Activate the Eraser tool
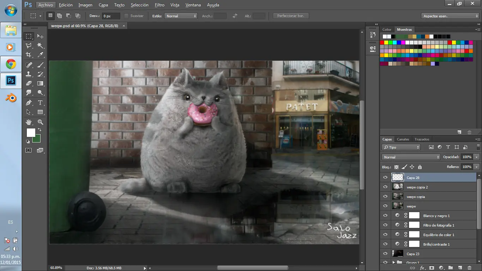 click(x=29, y=83)
